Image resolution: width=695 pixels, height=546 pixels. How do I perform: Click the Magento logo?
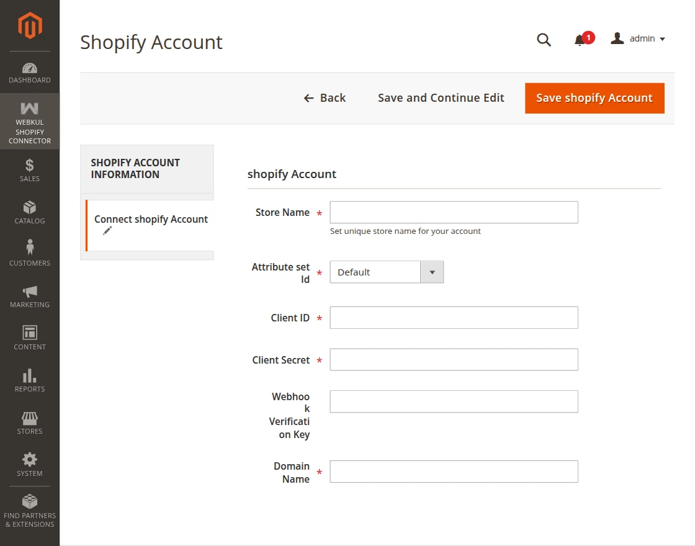29,25
